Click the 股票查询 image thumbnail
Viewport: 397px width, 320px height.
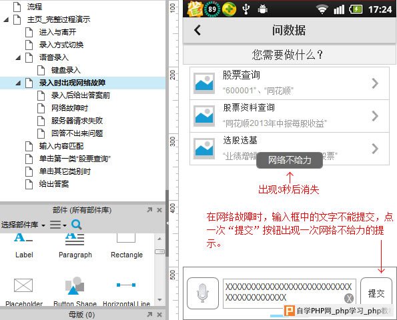(204, 83)
